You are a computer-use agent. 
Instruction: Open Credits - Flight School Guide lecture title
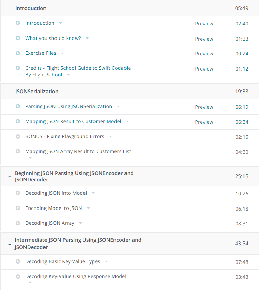coord(78,72)
